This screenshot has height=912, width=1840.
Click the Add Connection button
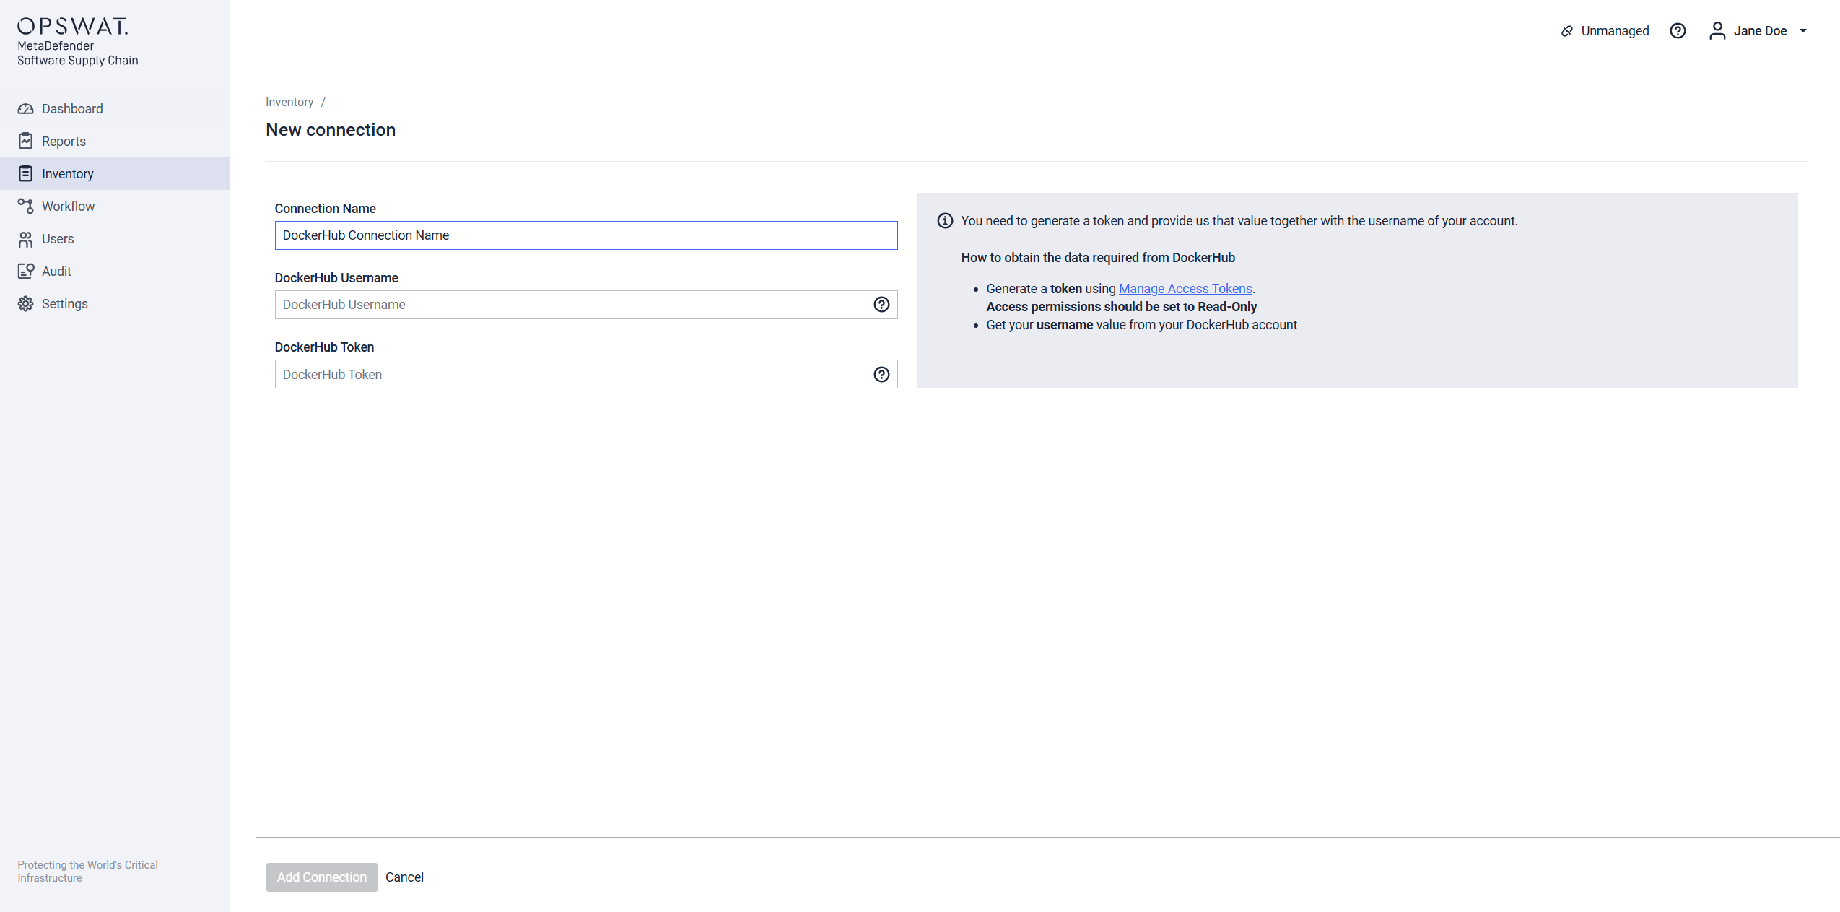[322, 877]
